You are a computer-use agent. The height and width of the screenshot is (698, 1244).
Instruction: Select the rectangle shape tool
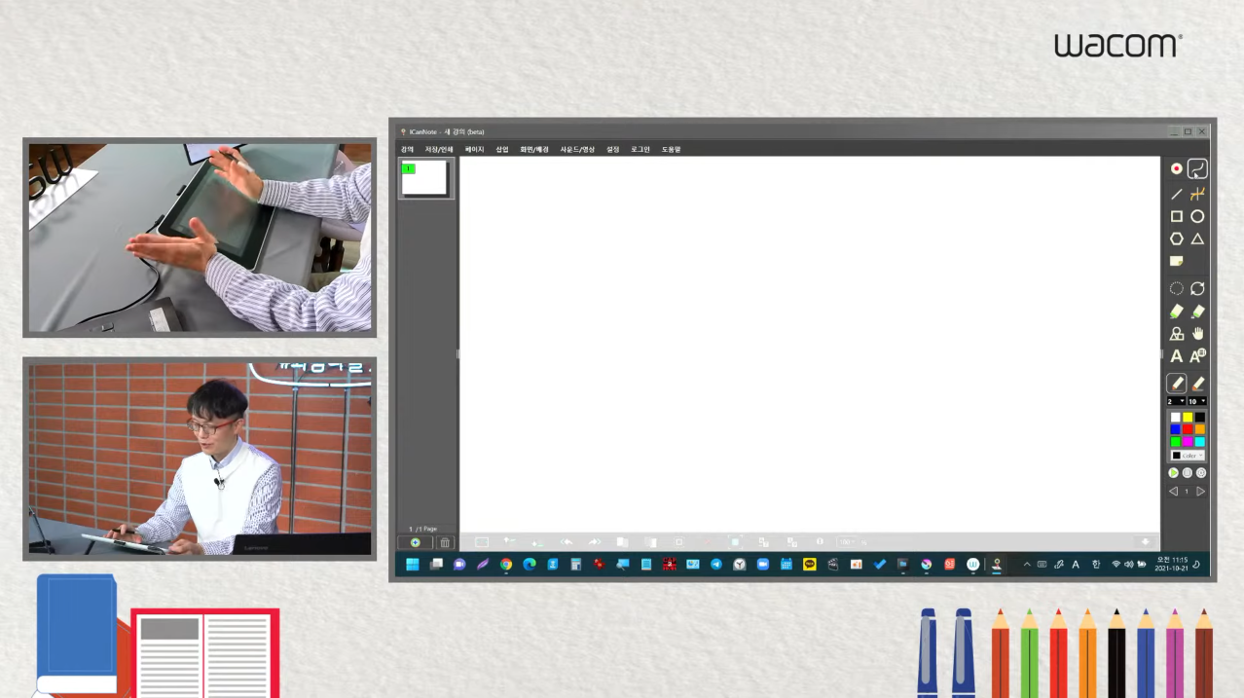pyautogui.click(x=1176, y=216)
